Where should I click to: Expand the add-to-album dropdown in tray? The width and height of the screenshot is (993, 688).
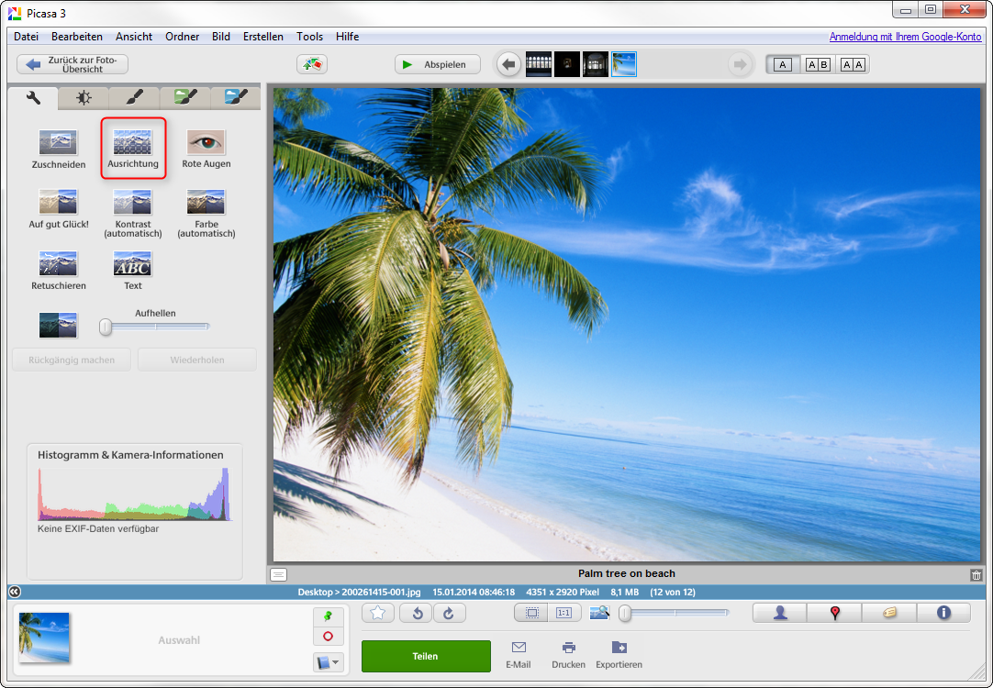click(x=328, y=661)
